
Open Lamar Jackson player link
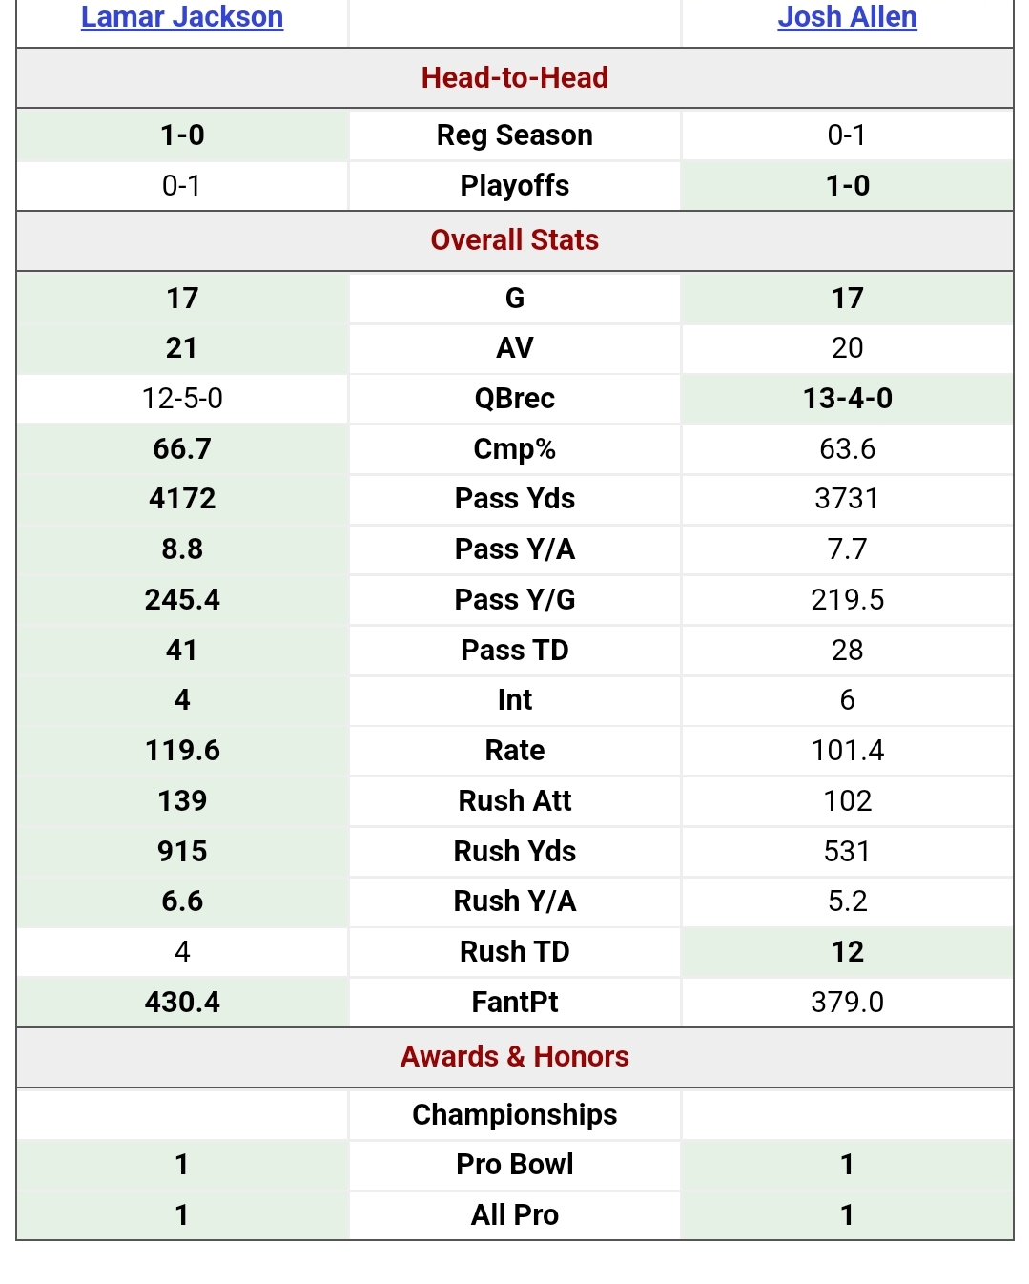coord(182,17)
